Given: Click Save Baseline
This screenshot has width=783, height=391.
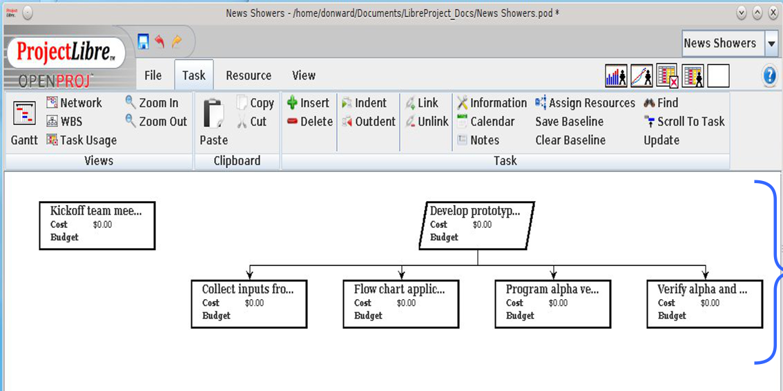Looking at the screenshot, I should (x=569, y=122).
